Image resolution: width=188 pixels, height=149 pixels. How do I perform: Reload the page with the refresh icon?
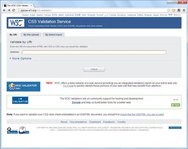[x=13, y=10]
